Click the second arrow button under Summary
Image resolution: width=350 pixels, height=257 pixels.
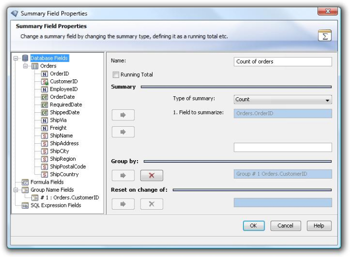point(123,132)
